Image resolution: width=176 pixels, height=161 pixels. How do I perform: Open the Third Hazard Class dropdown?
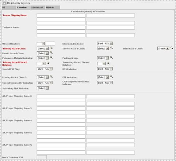click(163, 48)
